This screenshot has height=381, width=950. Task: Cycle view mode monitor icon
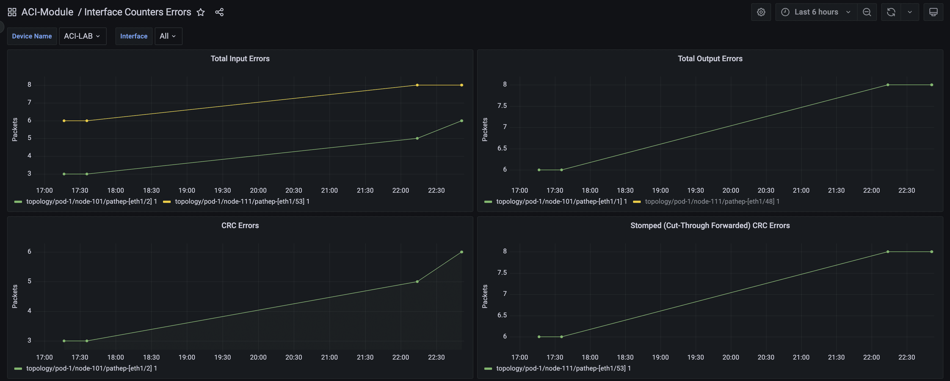pyautogui.click(x=933, y=12)
